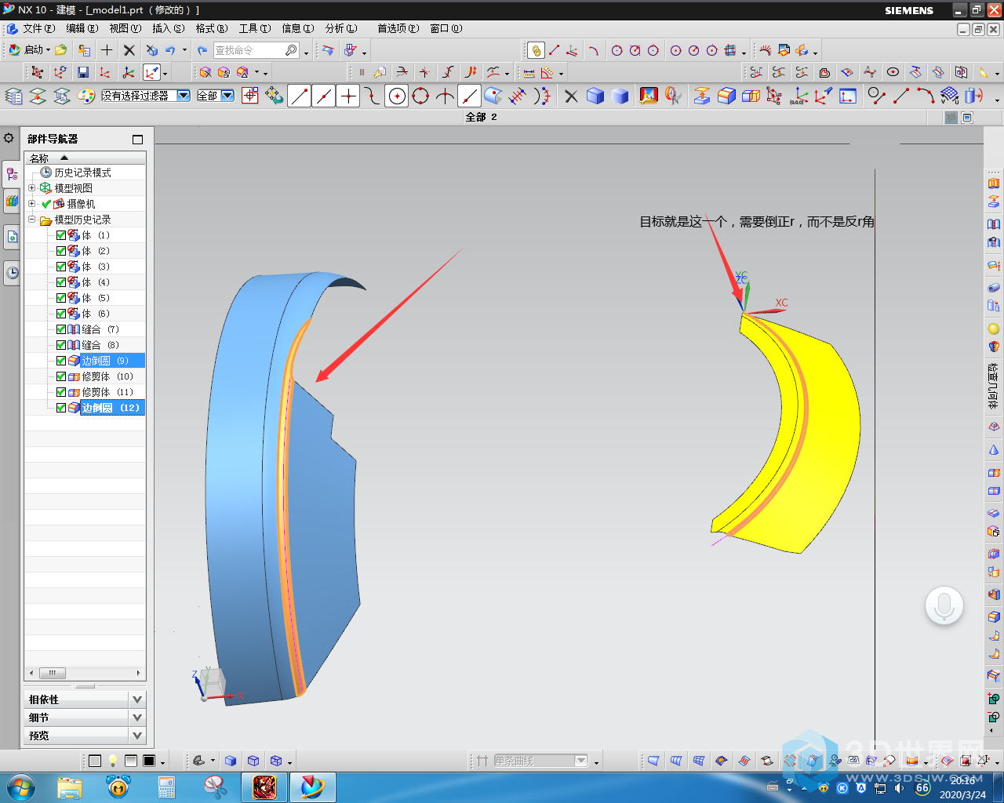
Task: Enable the end point snap icon
Action: (x=299, y=96)
